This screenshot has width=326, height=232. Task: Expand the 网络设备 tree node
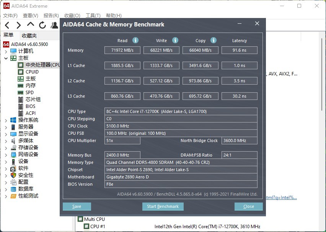tap(5, 154)
